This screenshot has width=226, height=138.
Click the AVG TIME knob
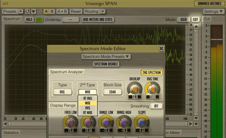click(153, 89)
